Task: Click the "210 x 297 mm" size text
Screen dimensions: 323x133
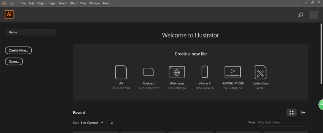Action: [121, 88]
